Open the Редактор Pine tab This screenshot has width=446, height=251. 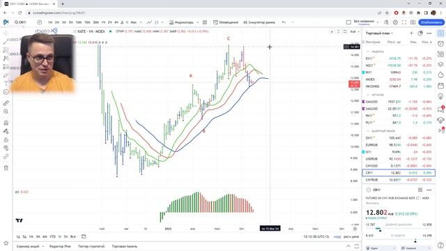60,246
